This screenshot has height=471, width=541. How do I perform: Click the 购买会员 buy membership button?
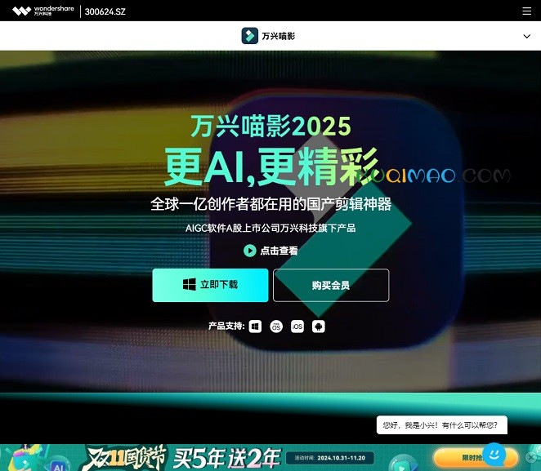pyautogui.click(x=331, y=285)
